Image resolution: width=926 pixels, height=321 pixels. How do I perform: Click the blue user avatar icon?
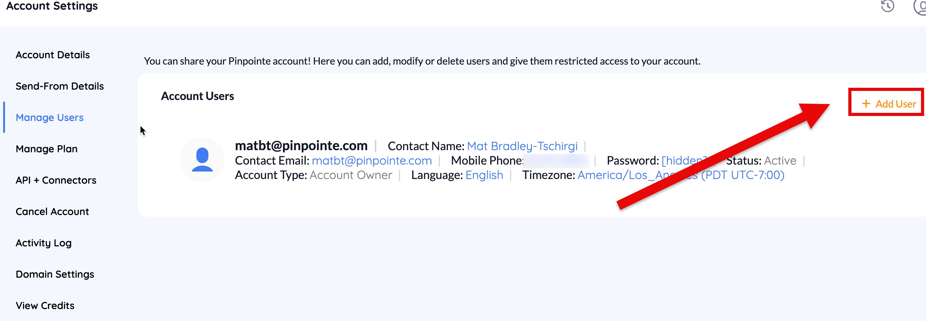coord(202,160)
